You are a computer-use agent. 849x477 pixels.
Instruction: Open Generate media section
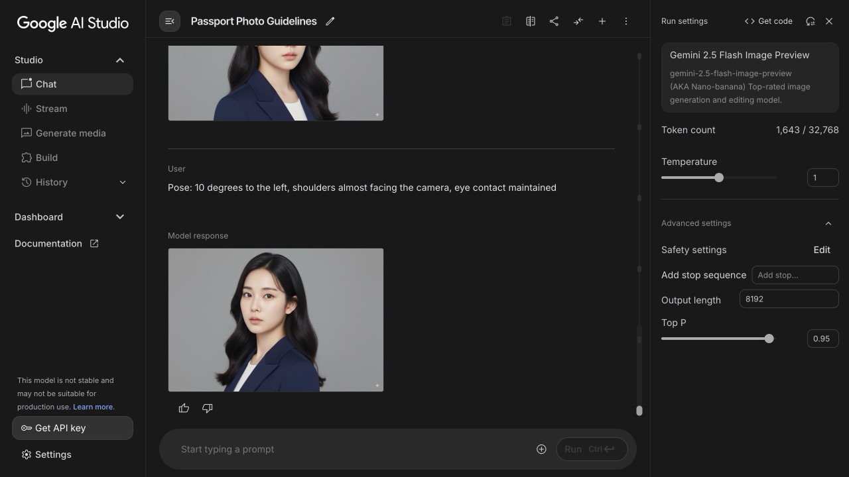pyautogui.click(x=72, y=133)
